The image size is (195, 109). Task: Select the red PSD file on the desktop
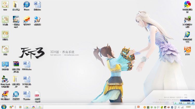(37, 97)
